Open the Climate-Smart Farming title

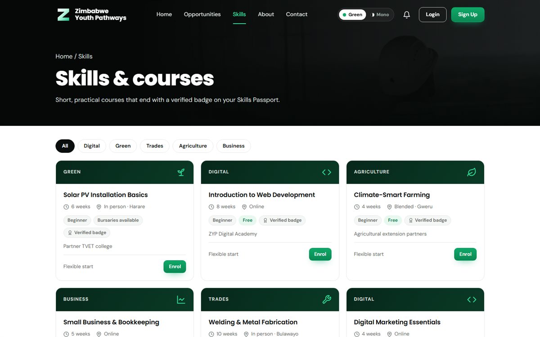392,195
